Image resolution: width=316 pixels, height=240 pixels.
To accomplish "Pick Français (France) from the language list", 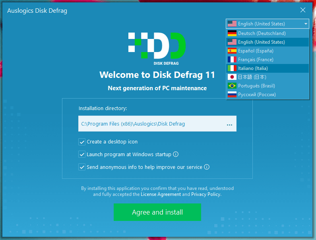I will pyautogui.click(x=268, y=60).
